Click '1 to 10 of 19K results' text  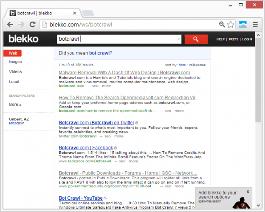[76, 65]
